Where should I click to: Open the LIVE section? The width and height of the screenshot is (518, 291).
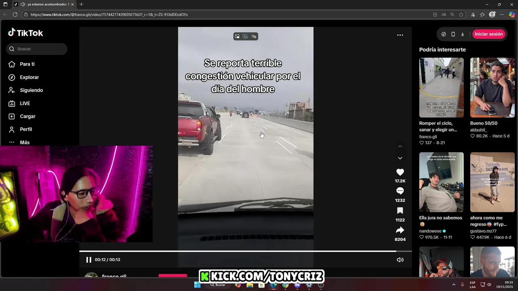[x=25, y=103]
